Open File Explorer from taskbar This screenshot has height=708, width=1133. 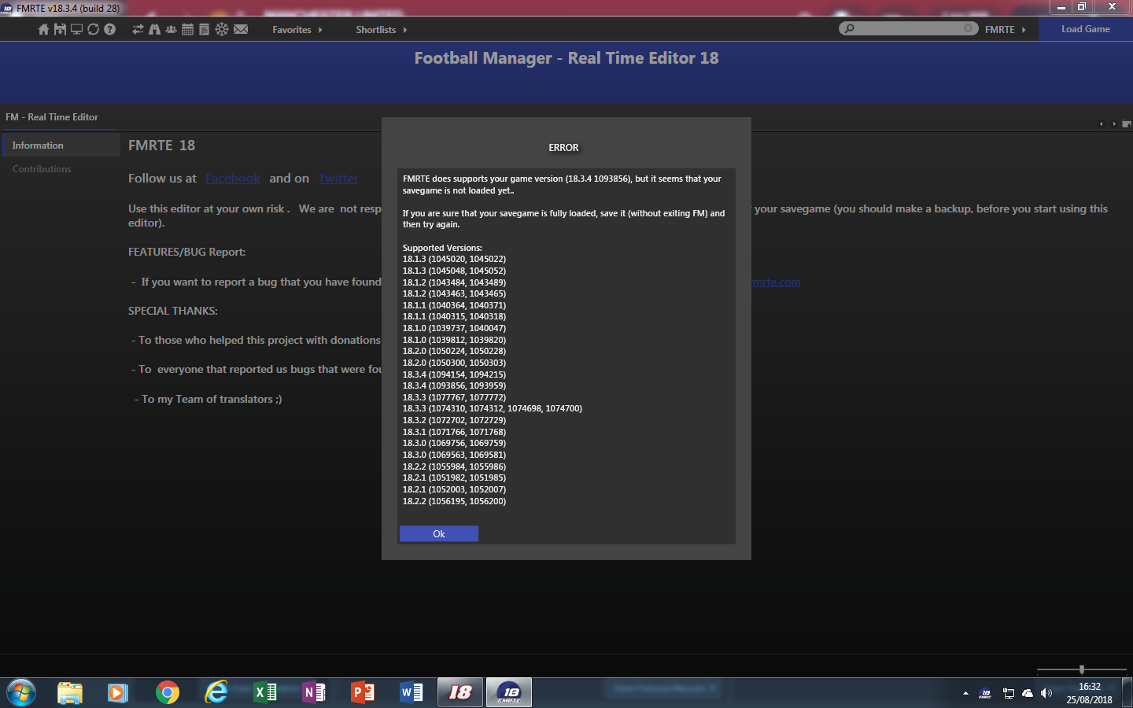[70, 693]
